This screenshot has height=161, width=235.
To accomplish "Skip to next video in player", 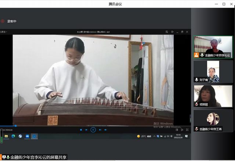I will 100,130.
